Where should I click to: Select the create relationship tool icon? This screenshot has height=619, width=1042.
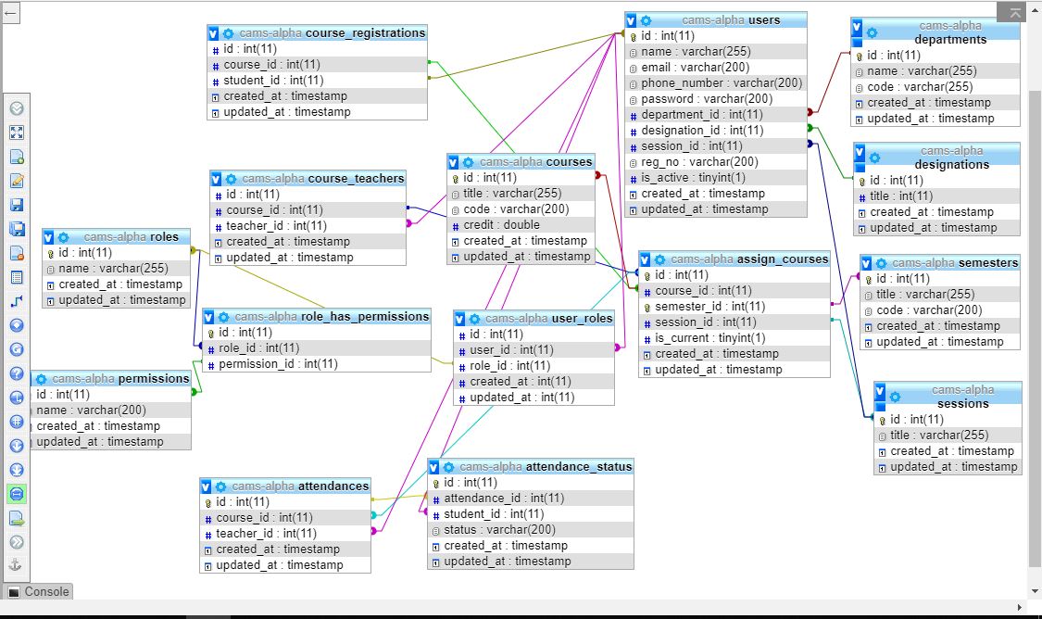point(17,301)
